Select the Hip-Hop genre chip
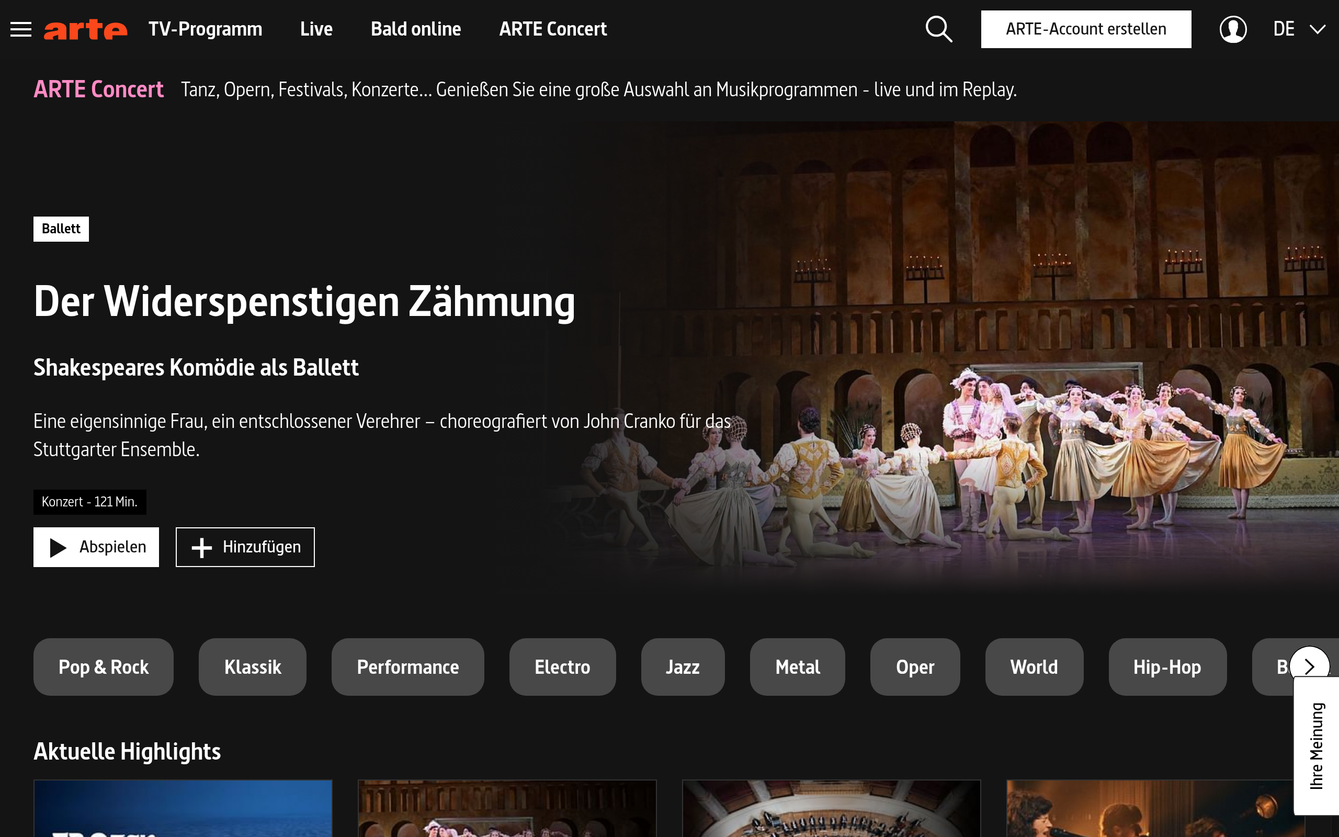The height and width of the screenshot is (837, 1339). click(x=1167, y=667)
